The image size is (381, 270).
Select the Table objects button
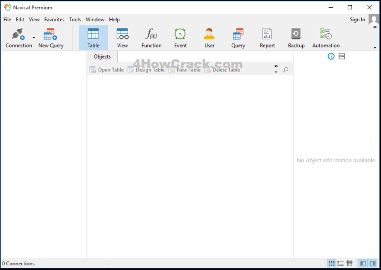tap(93, 38)
